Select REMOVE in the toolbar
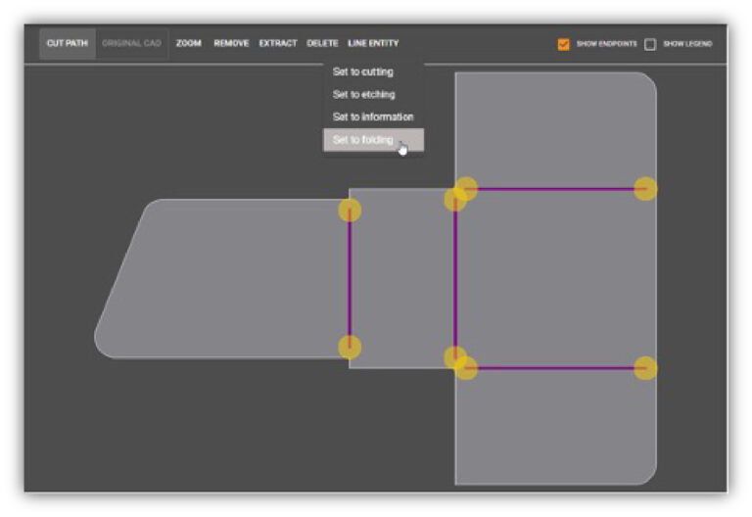 coord(231,44)
